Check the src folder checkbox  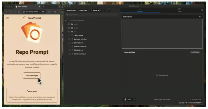69,32
